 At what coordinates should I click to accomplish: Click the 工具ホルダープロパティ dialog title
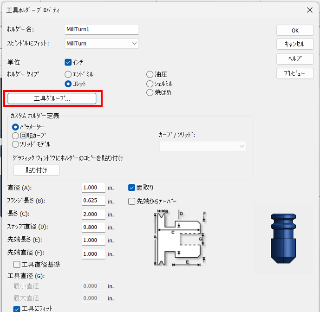point(33,10)
